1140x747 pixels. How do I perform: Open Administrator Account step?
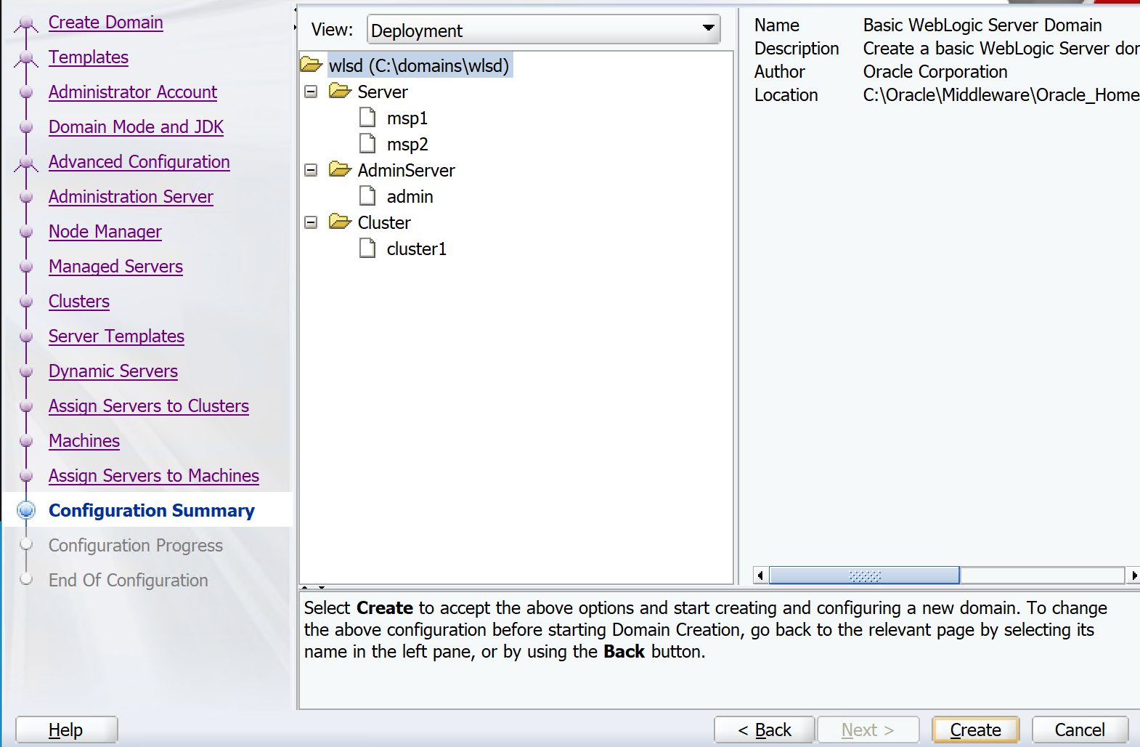133,92
